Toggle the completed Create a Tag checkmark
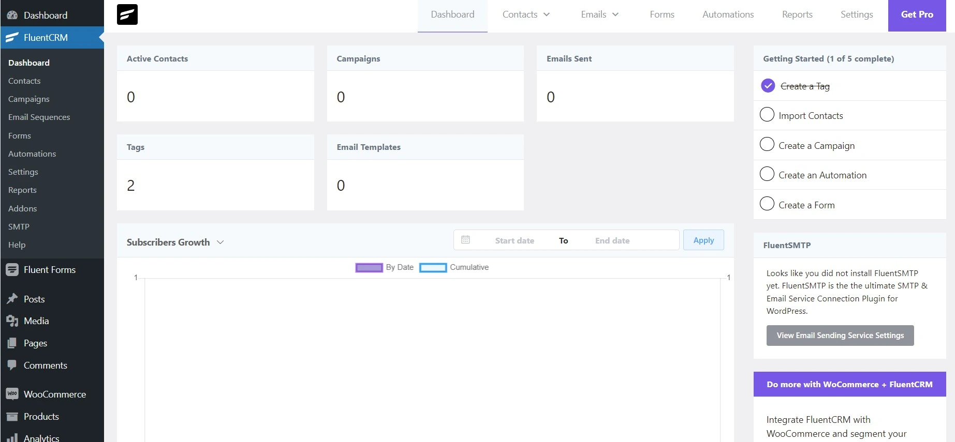 coord(768,86)
